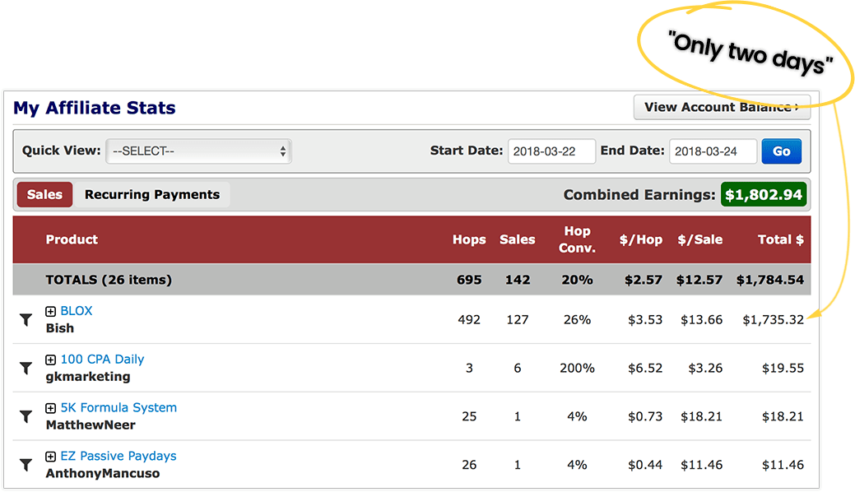
Task: Open the BLOX product link
Action: coord(77,311)
